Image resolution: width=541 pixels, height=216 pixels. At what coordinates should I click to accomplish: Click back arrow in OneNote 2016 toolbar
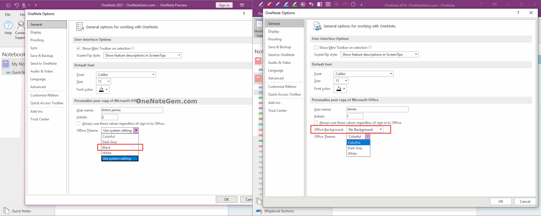point(303,4)
